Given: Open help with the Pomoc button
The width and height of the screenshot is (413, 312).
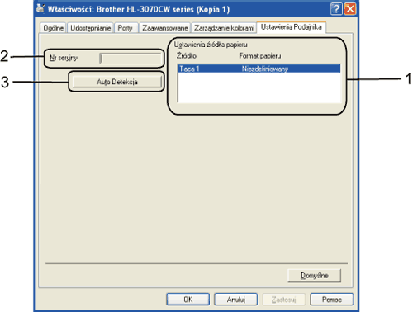Looking at the screenshot, I should tap(332, 300).
